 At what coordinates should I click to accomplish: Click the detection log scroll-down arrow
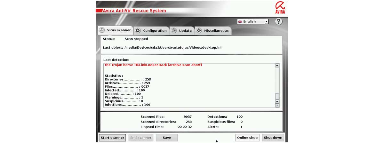coord(277,105)
